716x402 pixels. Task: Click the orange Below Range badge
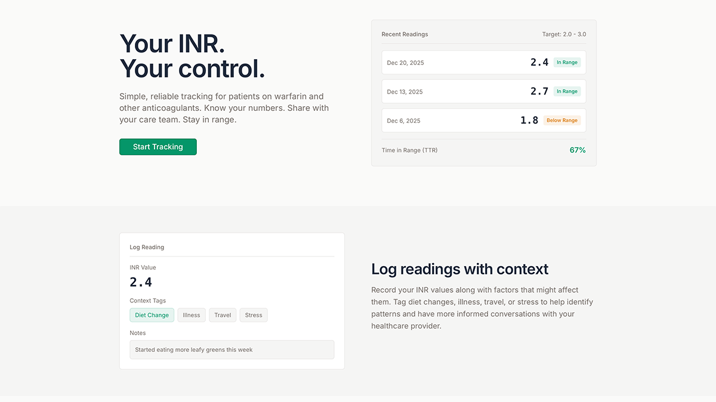561,120
